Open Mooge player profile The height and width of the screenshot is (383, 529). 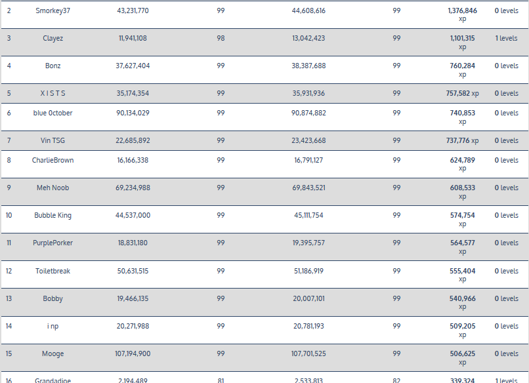click(x=53, y=353)
